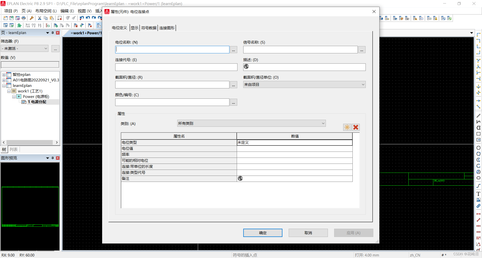Open the 布局空间 (L) menu
Viewport: 482px width, 258px height.
[46, 11]
